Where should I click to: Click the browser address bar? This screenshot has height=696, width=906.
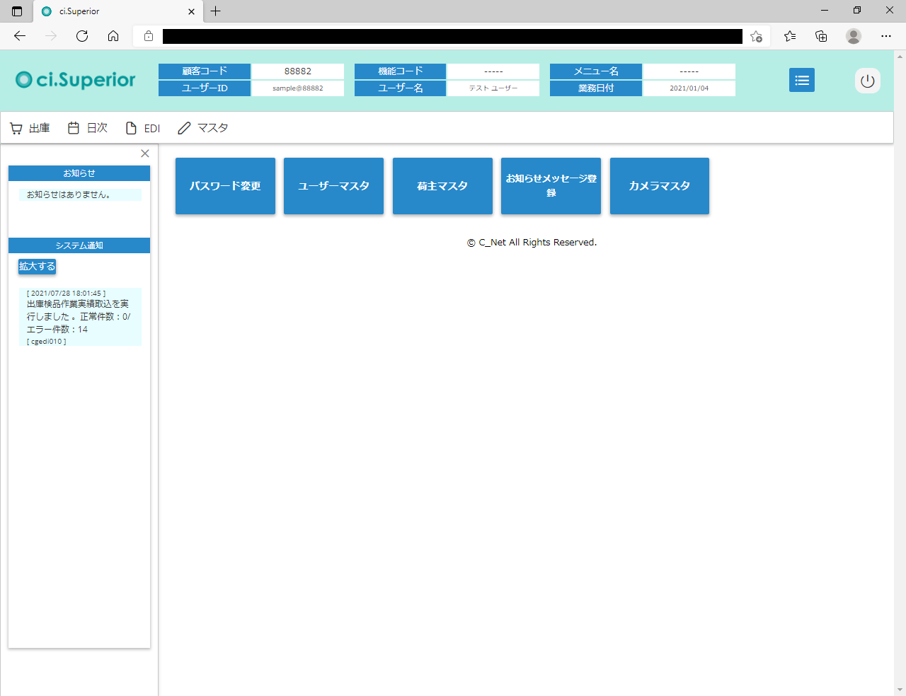coord(452,36)
